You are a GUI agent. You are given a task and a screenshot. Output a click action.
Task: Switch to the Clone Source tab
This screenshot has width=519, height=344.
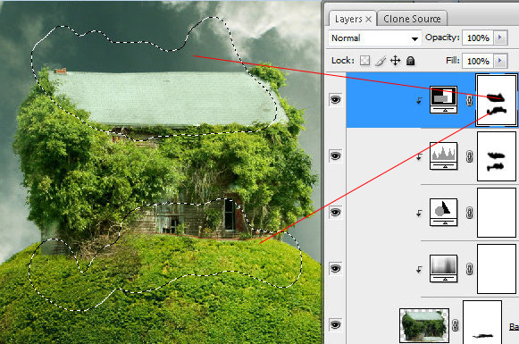[412, 19]
